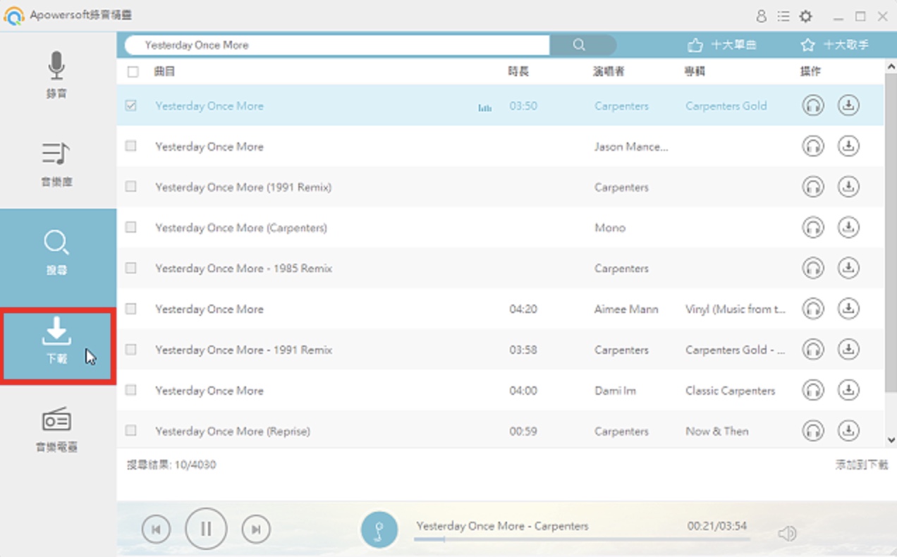Skip to the previous track
897x557 pixels.
156,530
